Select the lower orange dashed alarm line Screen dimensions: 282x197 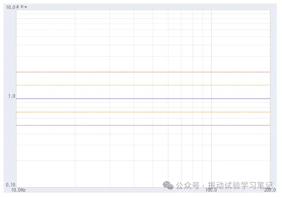[x=143, y=112]
